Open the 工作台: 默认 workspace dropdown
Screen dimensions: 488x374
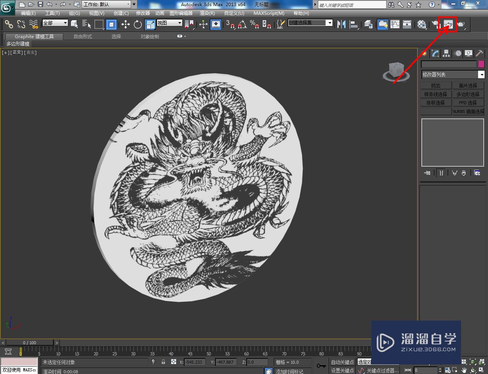[x=106, y=5]
